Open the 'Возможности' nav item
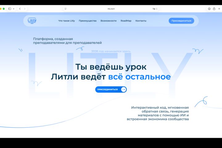Image resolution: width=222 pixels, height=148 pixels. coord(109,21)
